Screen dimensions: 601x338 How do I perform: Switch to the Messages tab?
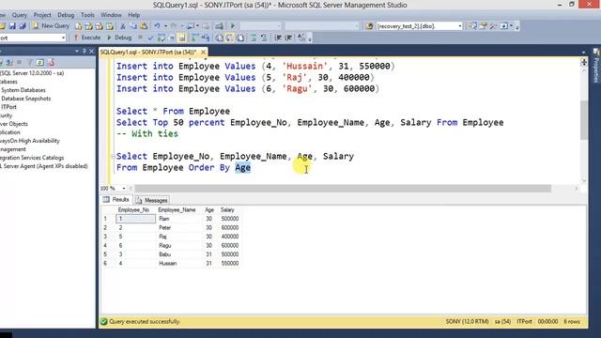click(152, 200)
